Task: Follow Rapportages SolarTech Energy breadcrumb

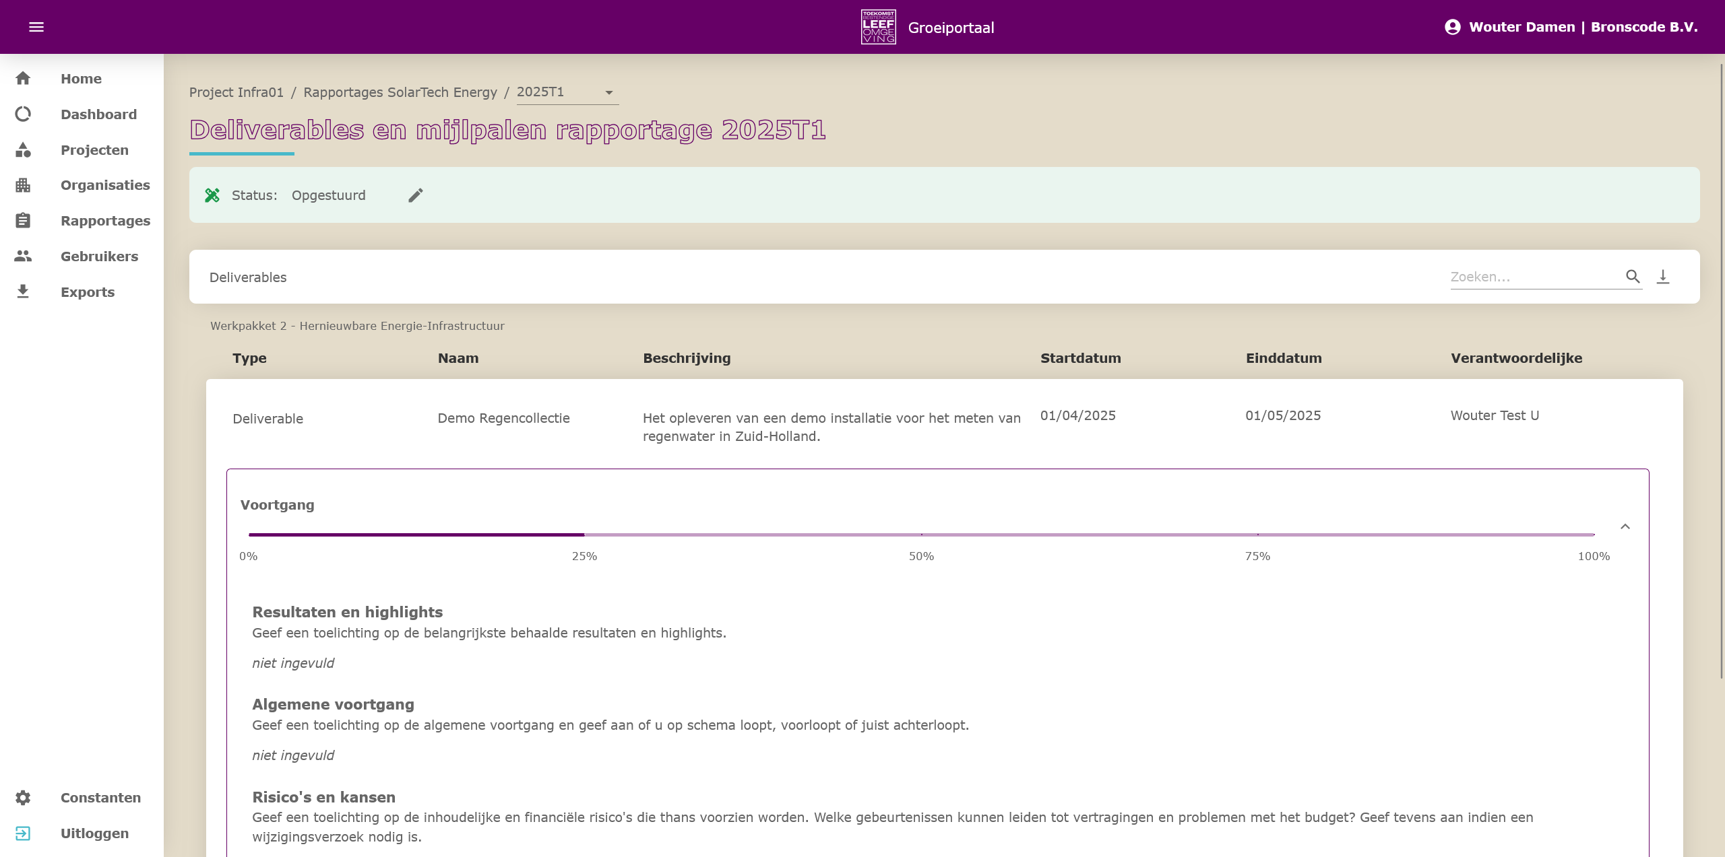Action: point(400,92)
